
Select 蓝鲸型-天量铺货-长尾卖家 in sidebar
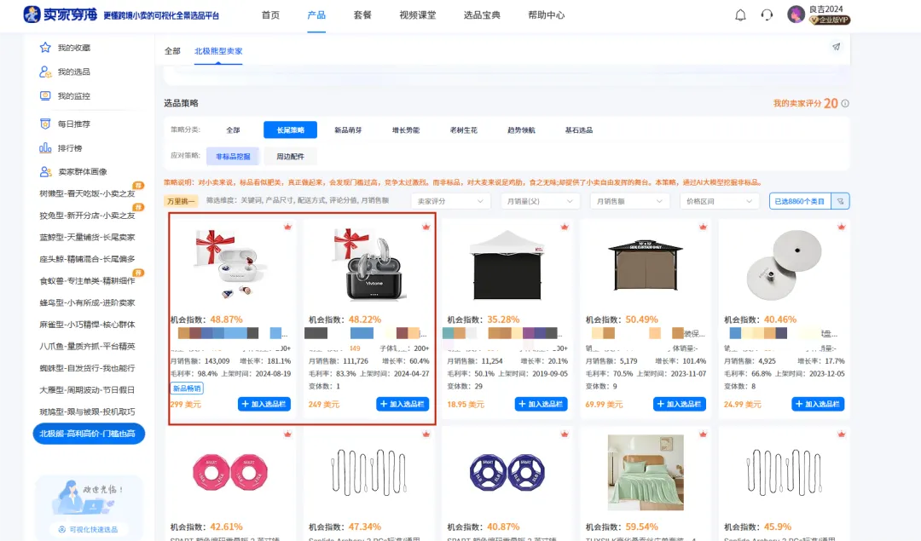pyautogui.click(x=88, y=237)
